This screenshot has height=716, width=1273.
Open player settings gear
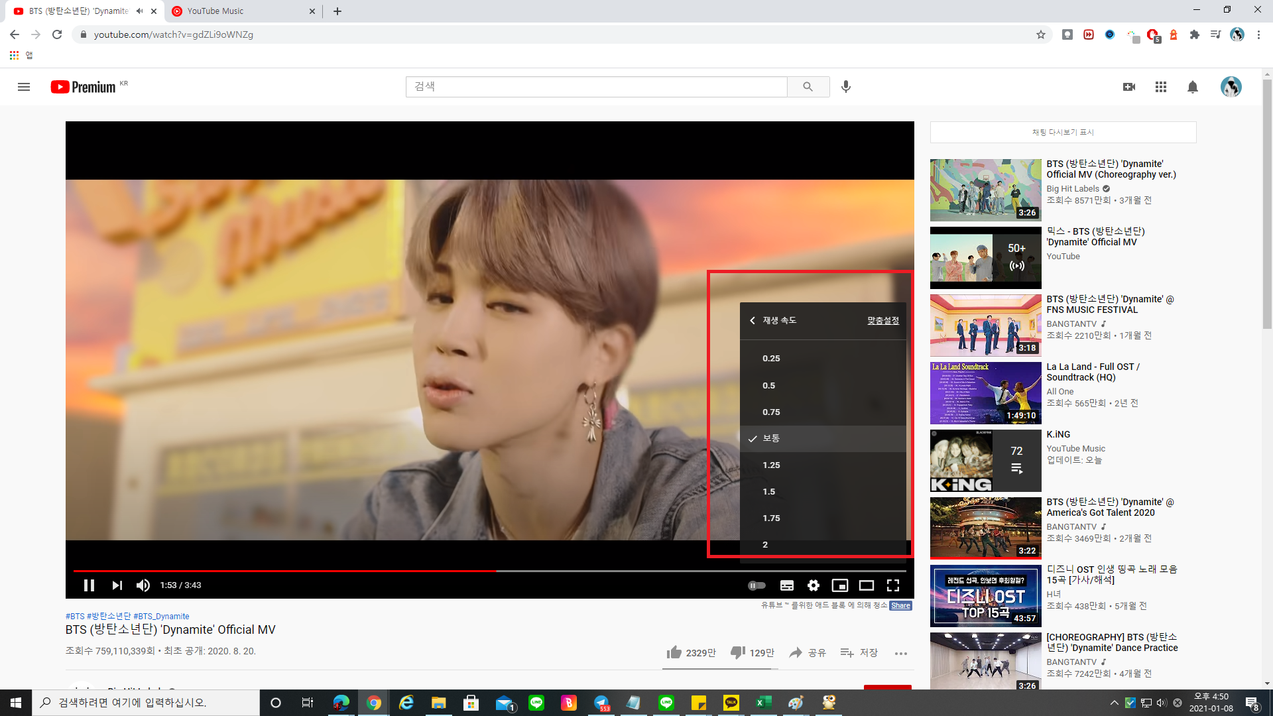(x=814, y=585)
